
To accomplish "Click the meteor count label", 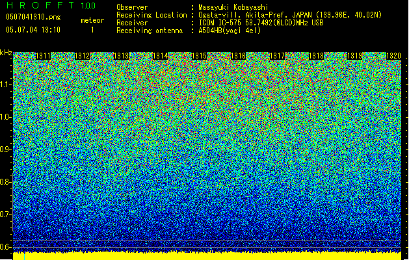I will click(92, 20).
